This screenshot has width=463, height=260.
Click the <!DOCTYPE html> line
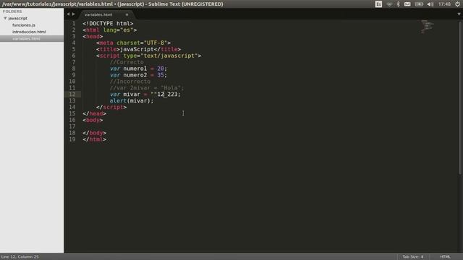108,24
